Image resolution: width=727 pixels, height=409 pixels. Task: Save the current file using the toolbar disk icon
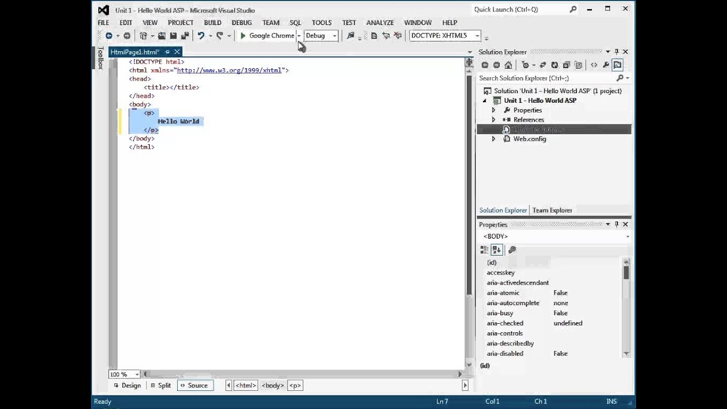[173, 36]
